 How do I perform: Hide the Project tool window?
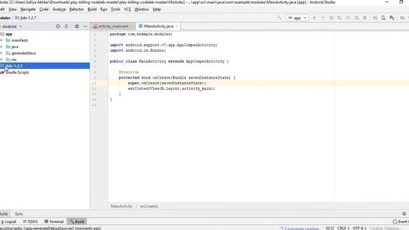tap(85, 26)
